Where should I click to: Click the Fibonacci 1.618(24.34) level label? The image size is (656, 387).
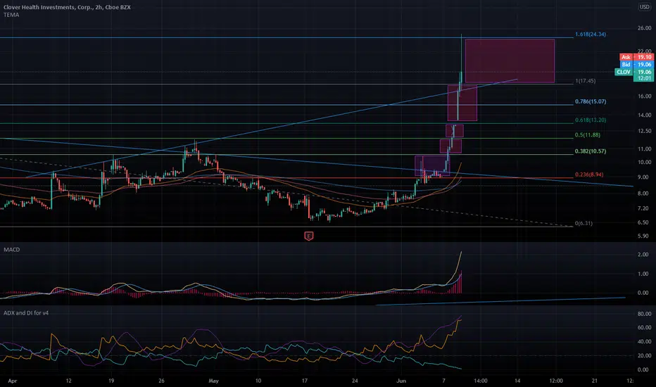click(x=591, y=34)
